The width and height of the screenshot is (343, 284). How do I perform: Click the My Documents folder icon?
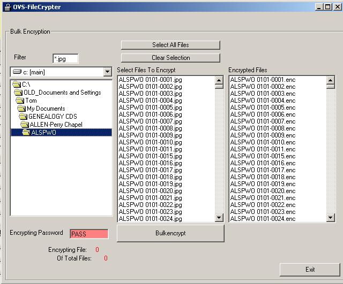[x=21, y=108]
